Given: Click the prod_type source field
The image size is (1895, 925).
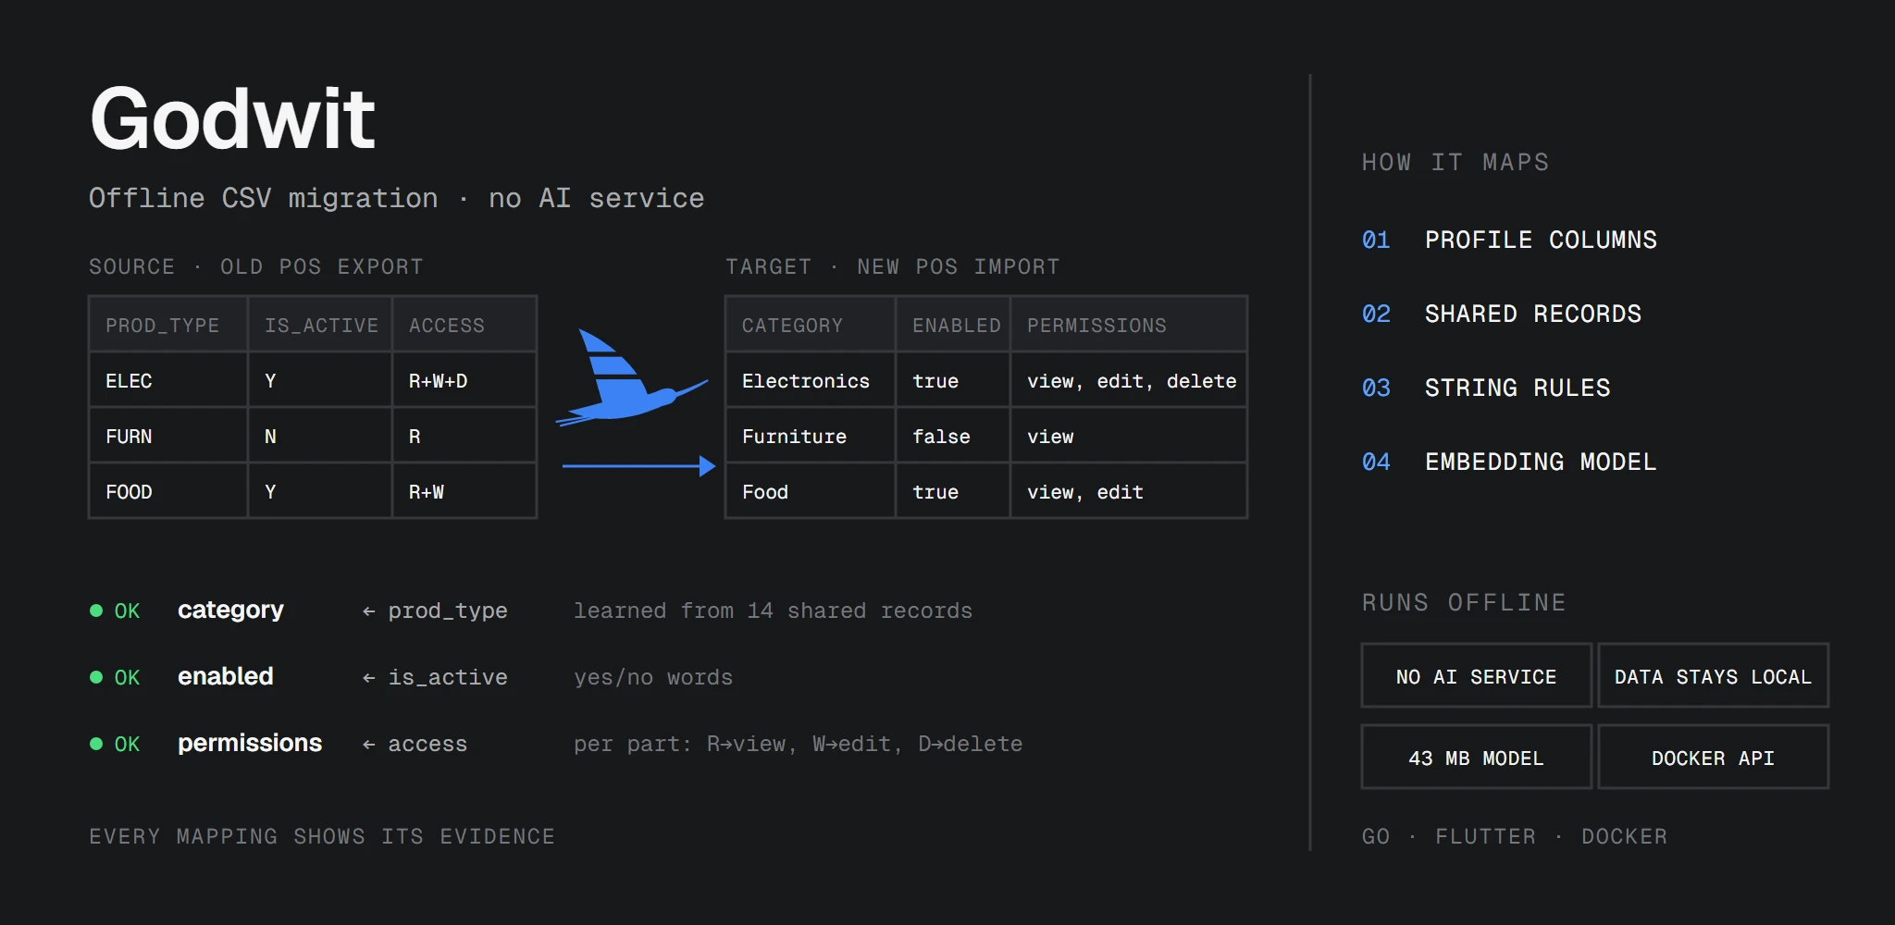Looking at the screenshot, I should click(x=448, y=610).
